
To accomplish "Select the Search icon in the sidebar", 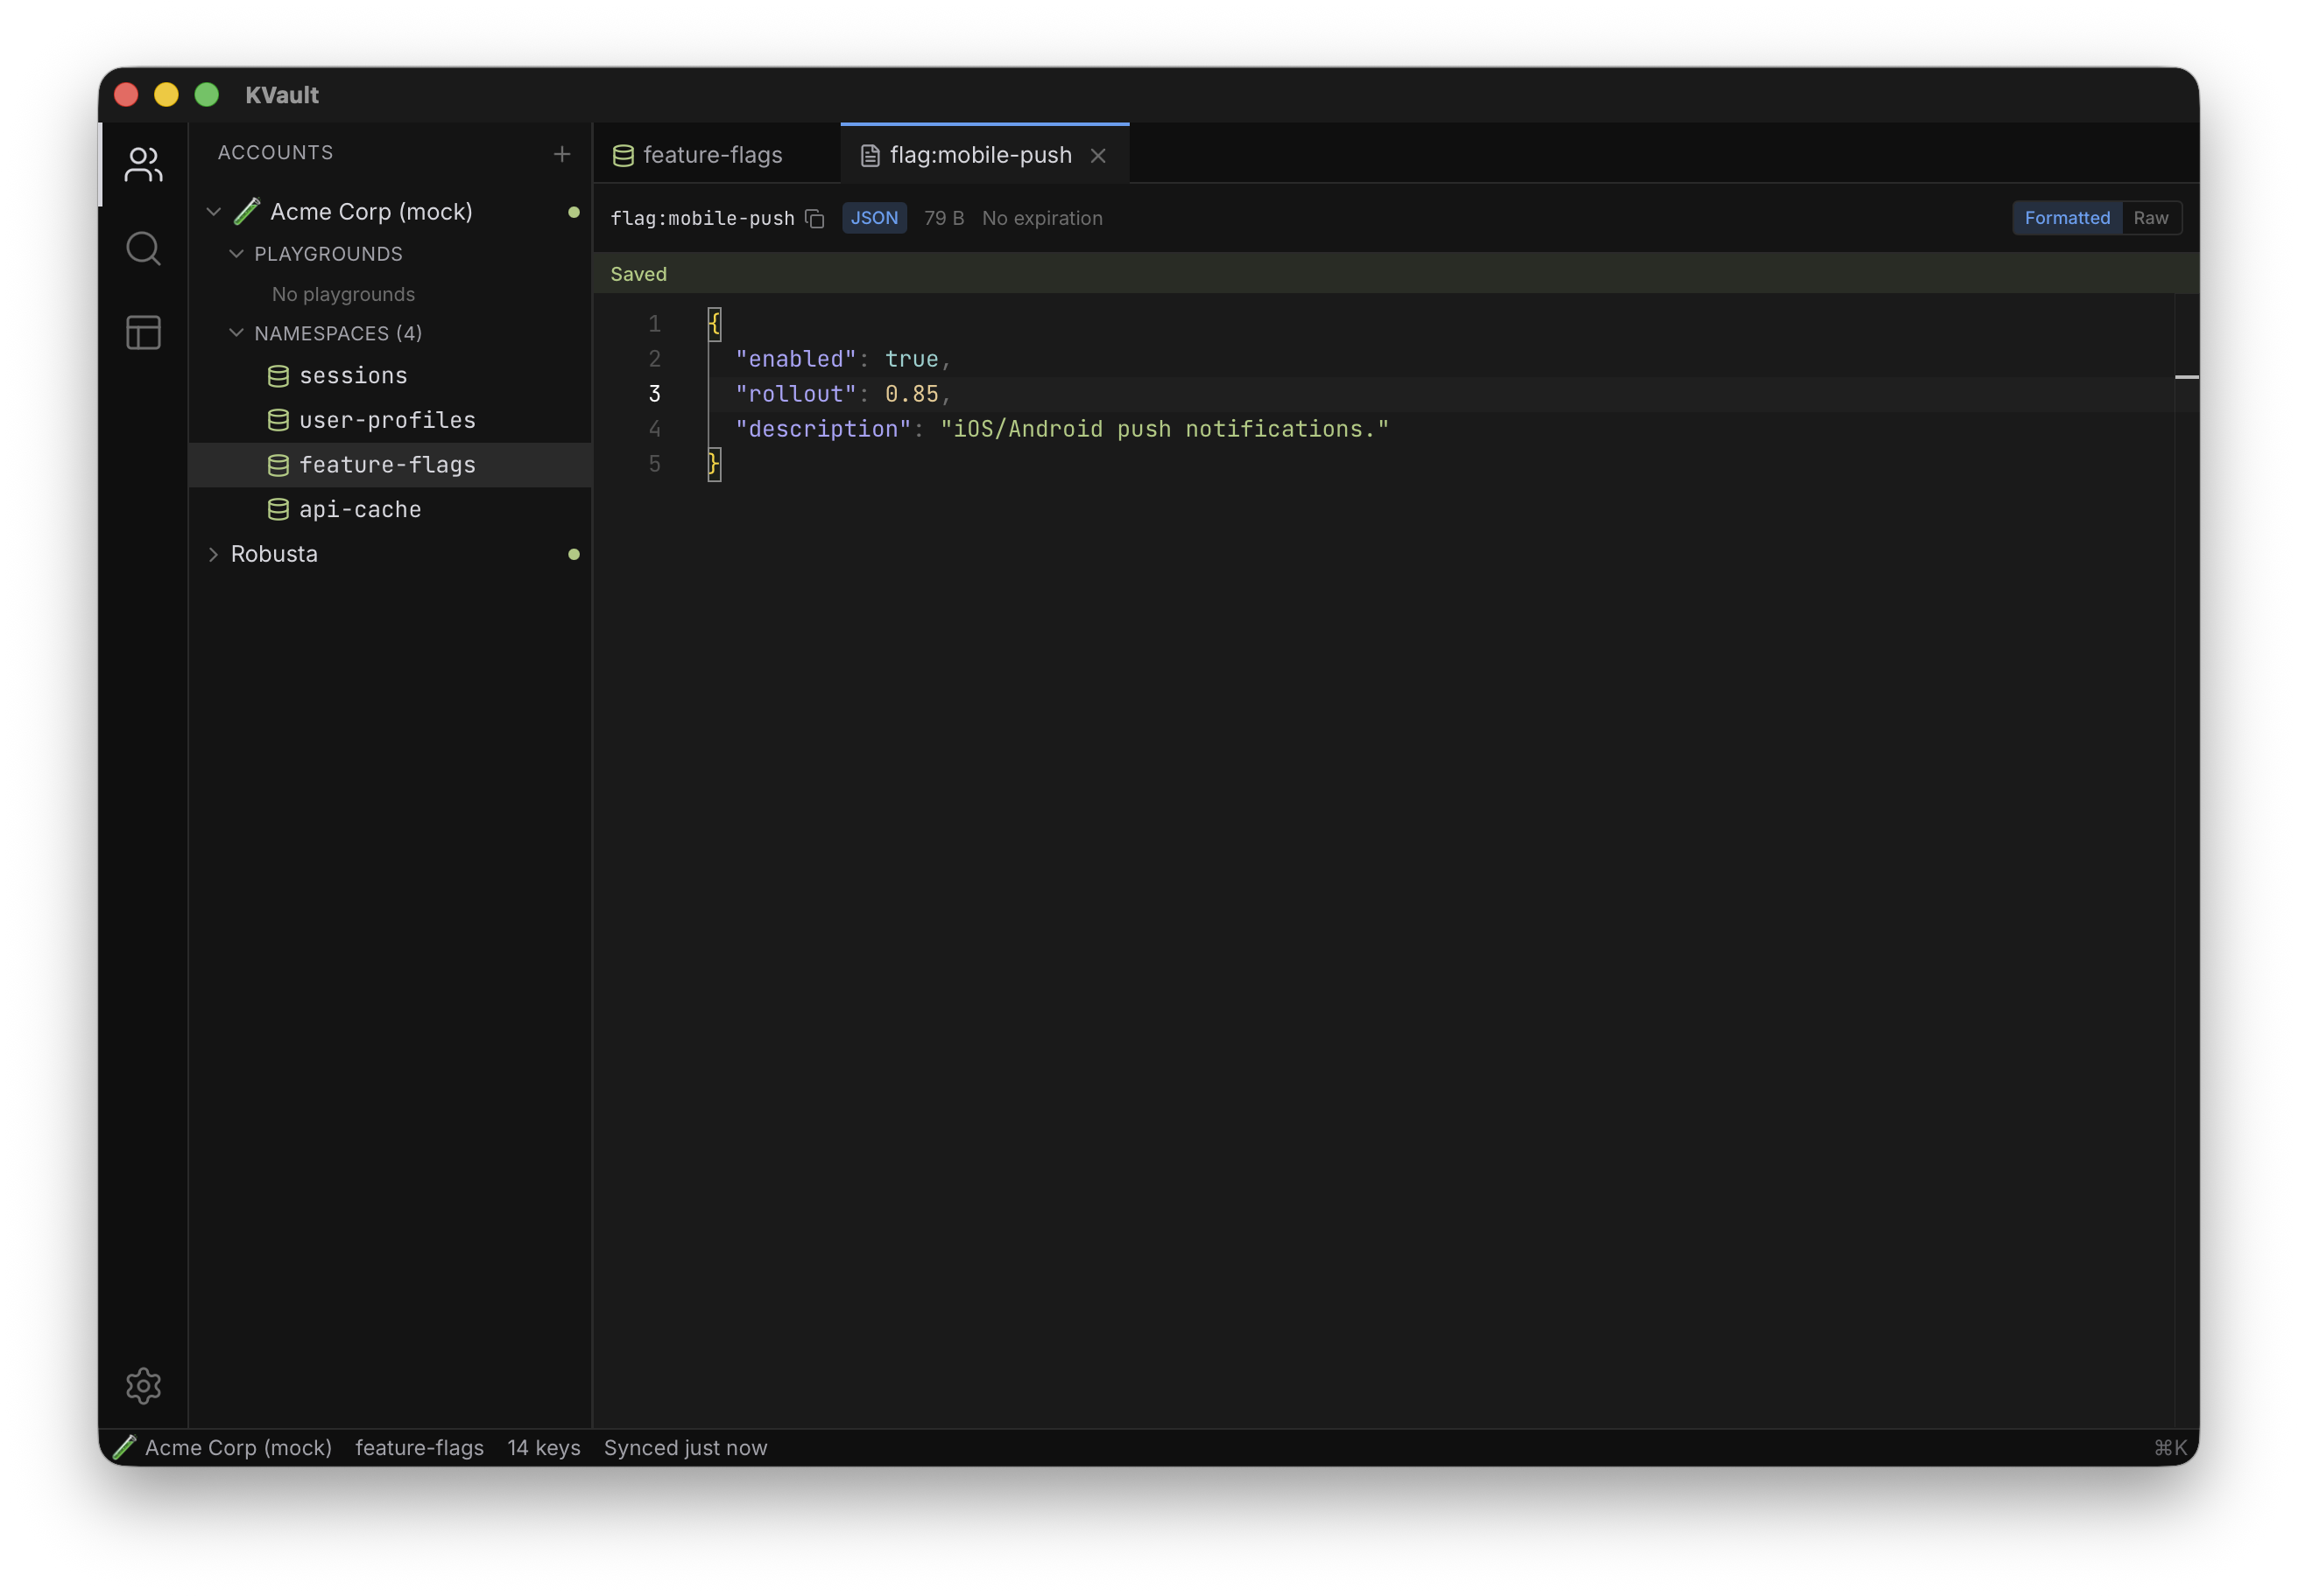I will (x=143, y=248).
